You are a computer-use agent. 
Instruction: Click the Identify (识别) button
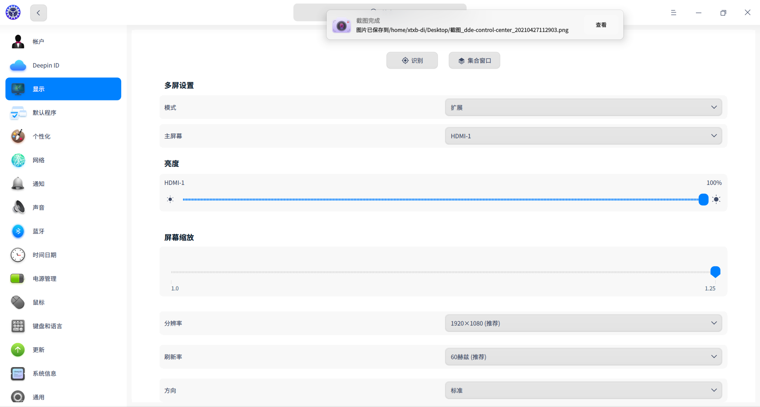(412, 60)
